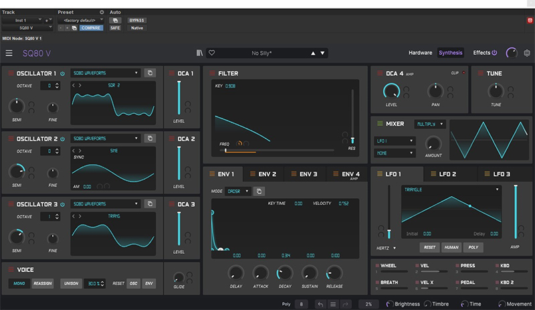Open Mixer MULTIPLY mode dropdown
This screenshot has width=535, height=310.
click(430, 124)
